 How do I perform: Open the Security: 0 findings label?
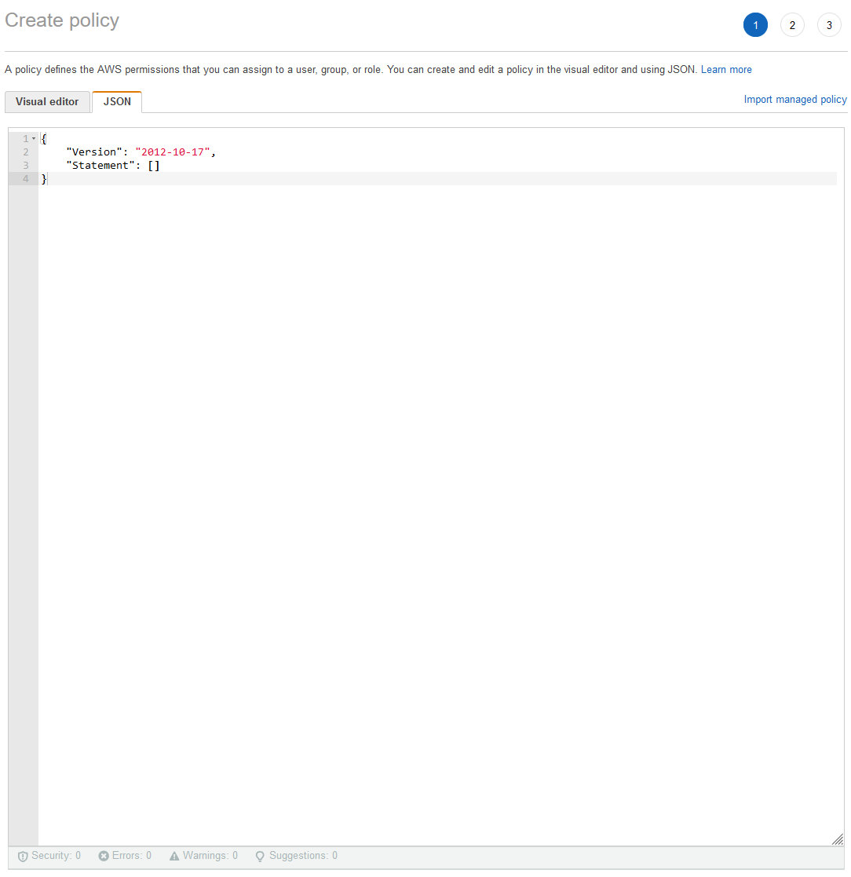[56, 856]
